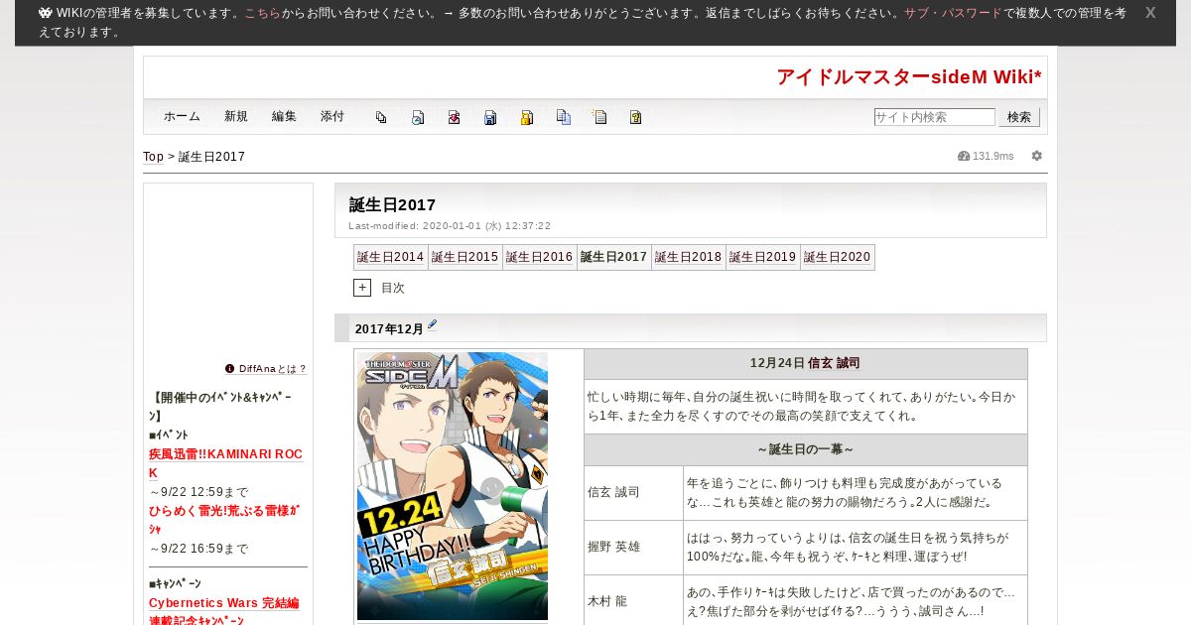Click the 木村 龍 name cell

tap(633, 601)
